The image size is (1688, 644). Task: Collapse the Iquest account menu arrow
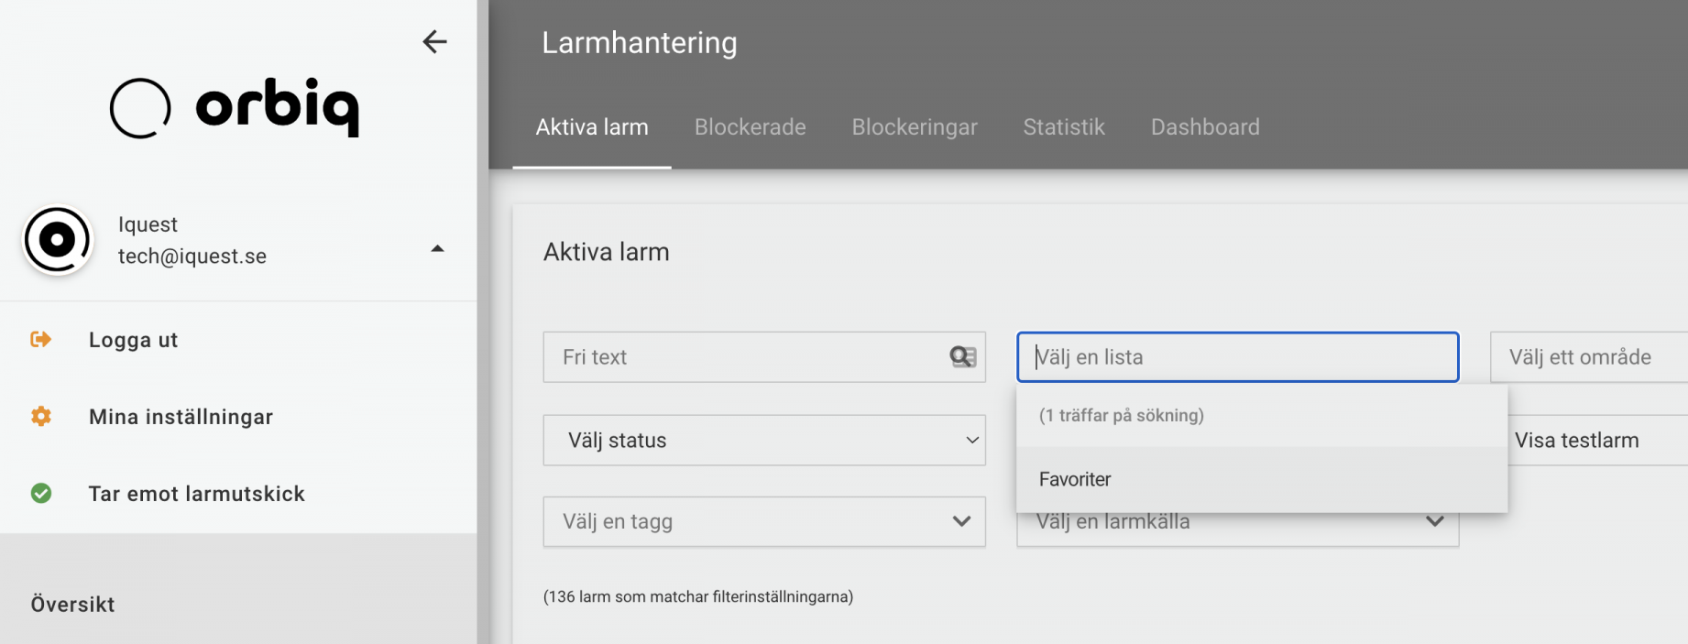click(x=437, y=248)
